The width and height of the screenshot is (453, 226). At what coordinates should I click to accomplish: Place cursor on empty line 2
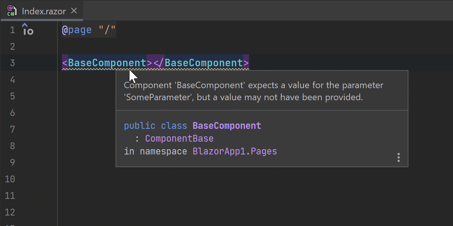[x=151, y=46]
